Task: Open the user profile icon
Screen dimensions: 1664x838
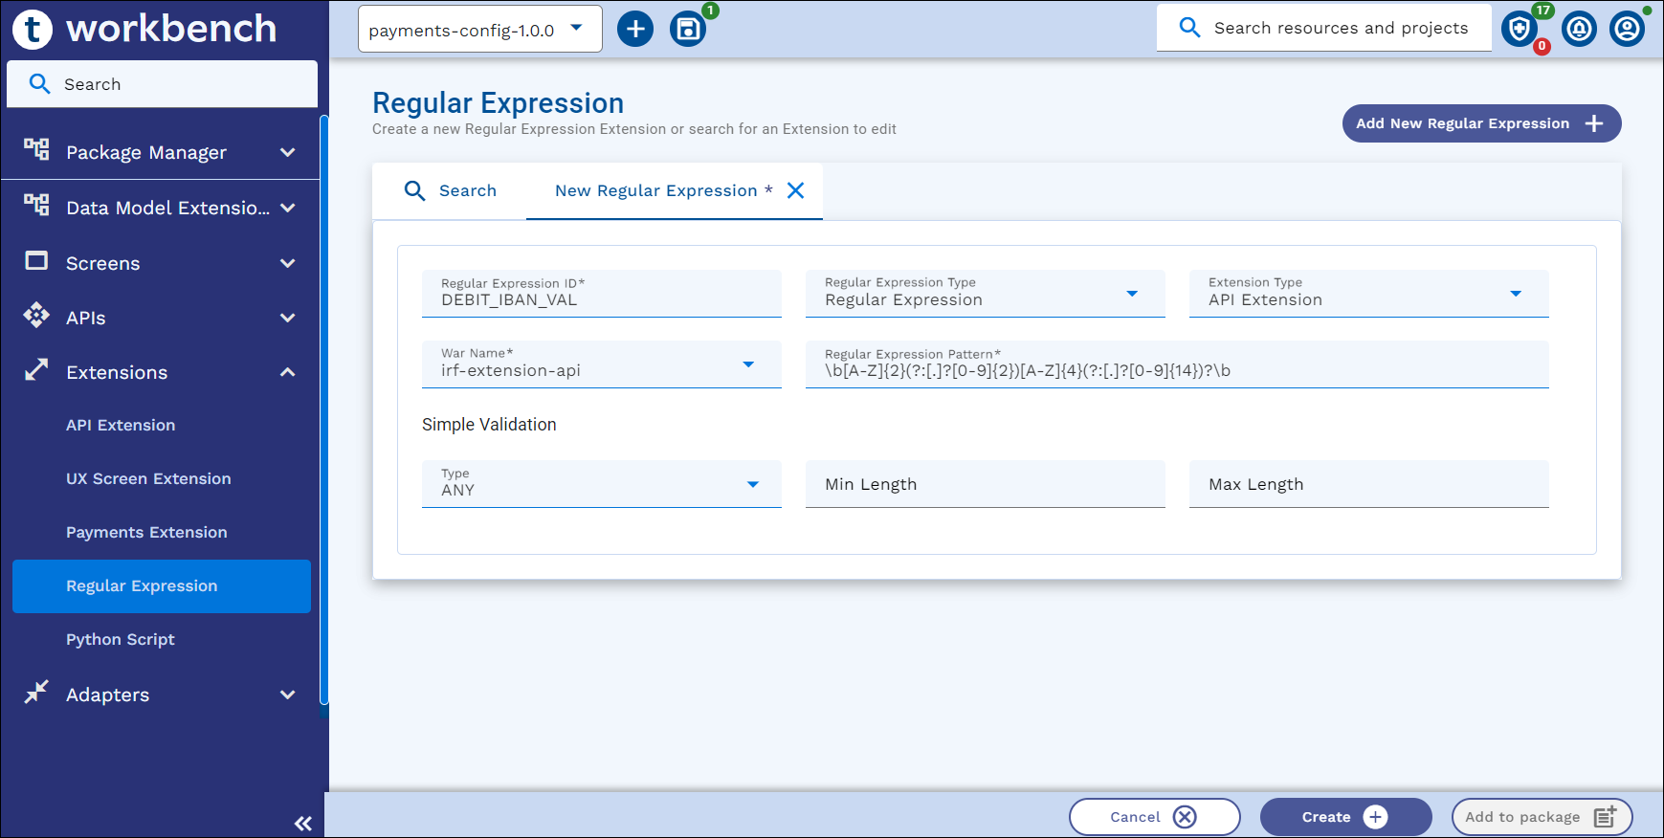Action: pyautogui.click(x=1627, y=29)
